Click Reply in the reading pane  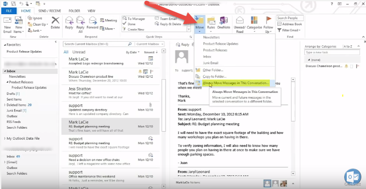[183, 44]
